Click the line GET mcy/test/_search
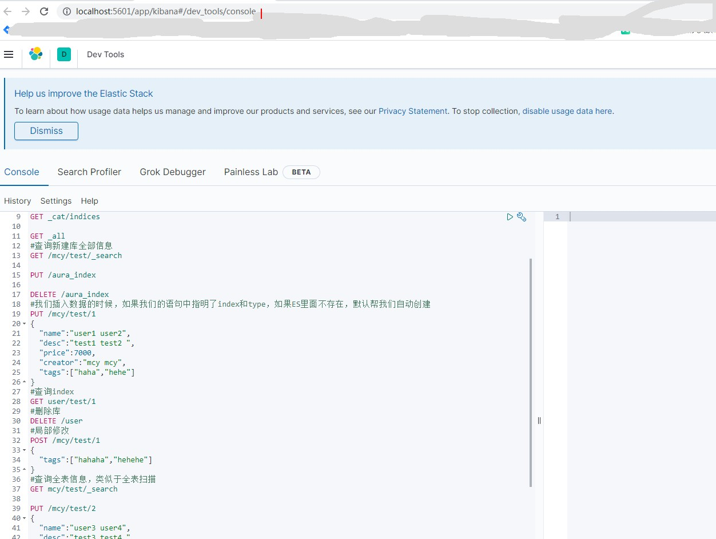The width and height of the screenshot is (716, 539). pos(74,489)
